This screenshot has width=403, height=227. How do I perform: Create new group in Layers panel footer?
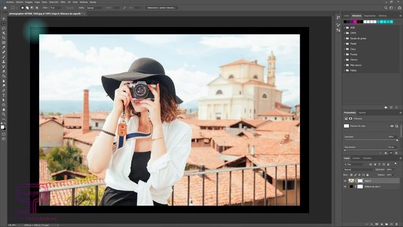pos(387,224)
